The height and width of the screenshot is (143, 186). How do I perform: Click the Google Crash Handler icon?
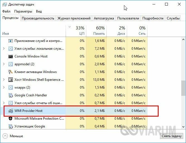pyautogui.click(x=10, y=95)
